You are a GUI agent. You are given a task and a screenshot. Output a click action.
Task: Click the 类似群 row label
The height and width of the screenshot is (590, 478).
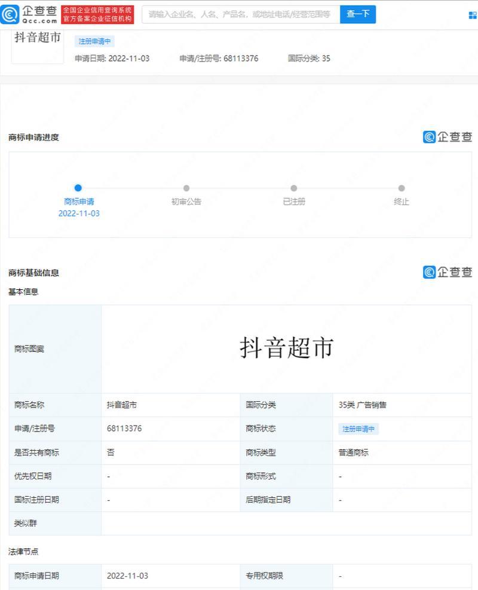(26, 523)
